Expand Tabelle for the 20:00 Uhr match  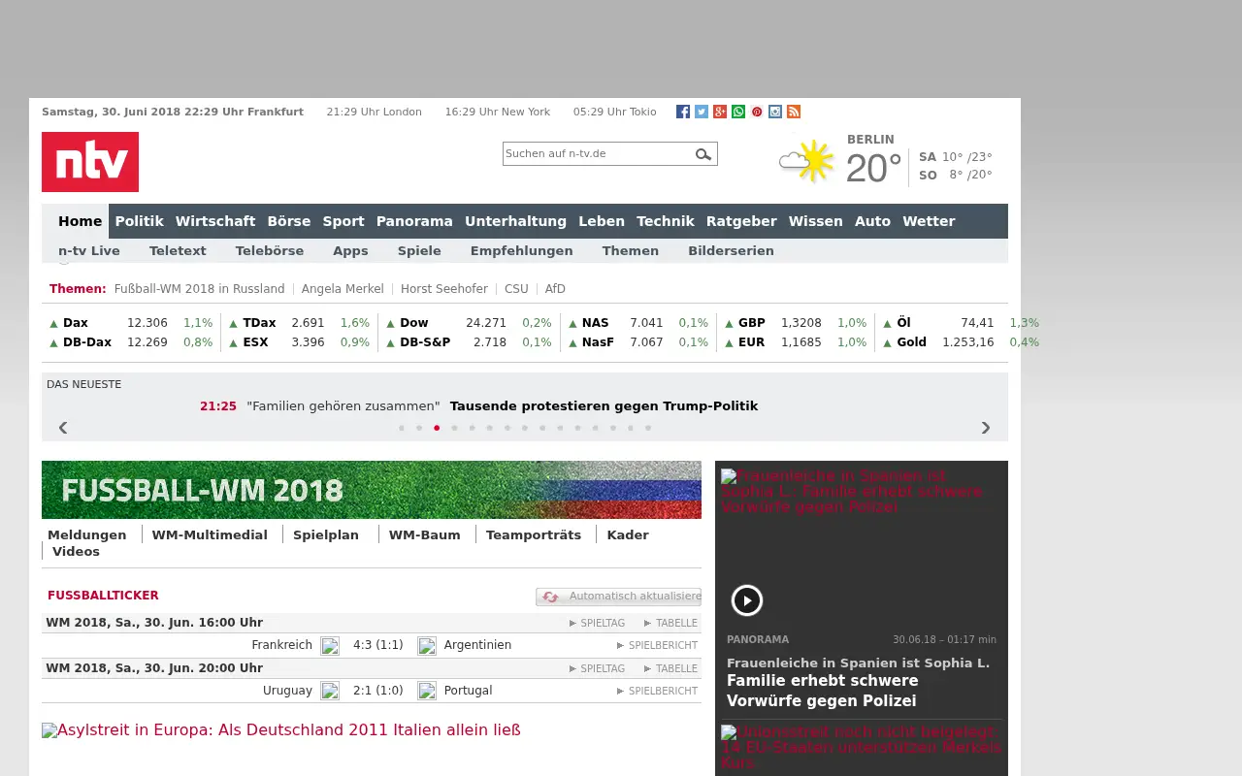click(x=671, y=669)
